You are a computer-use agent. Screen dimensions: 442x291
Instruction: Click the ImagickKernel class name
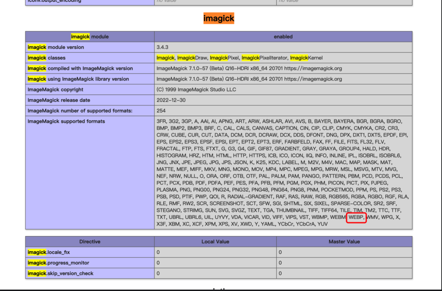click(x=306, y=58)
